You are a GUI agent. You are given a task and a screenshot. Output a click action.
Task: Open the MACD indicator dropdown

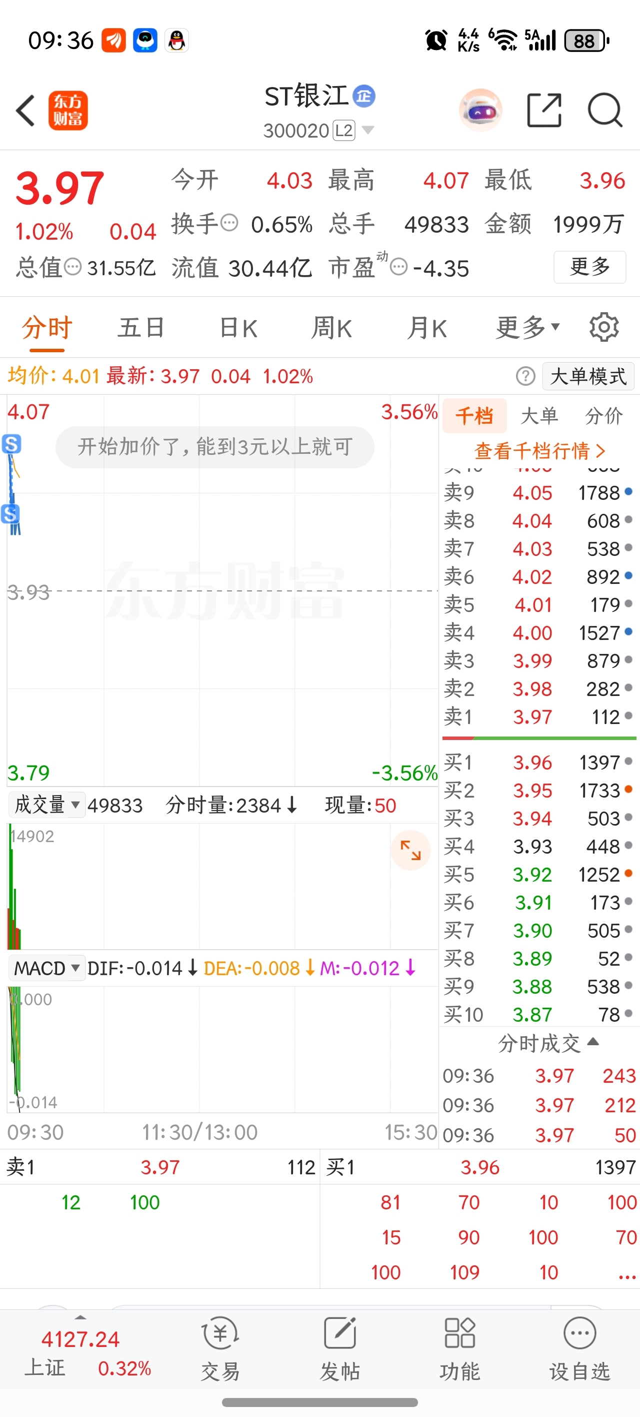[x=46, y=968]
